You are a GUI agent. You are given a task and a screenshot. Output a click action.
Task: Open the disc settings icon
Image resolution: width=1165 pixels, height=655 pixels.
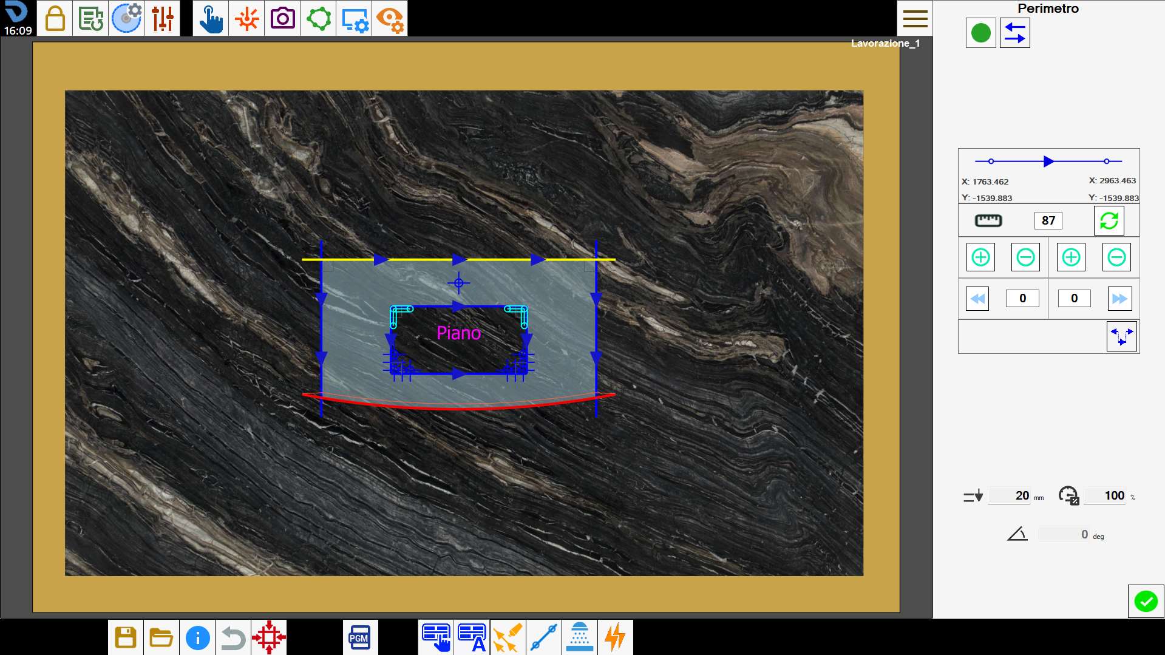[x=126, y=18]
